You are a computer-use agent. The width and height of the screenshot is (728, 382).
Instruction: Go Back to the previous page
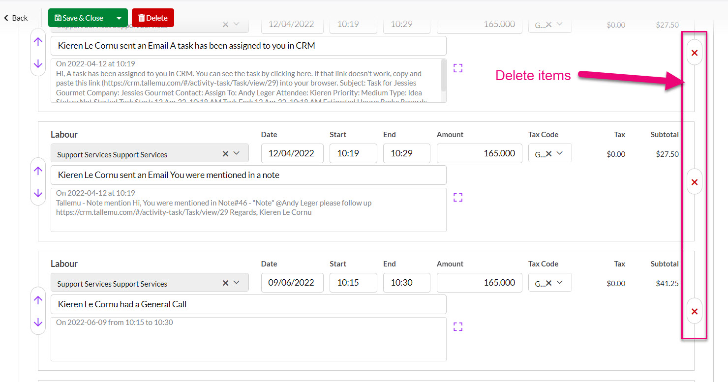(16, 18)
